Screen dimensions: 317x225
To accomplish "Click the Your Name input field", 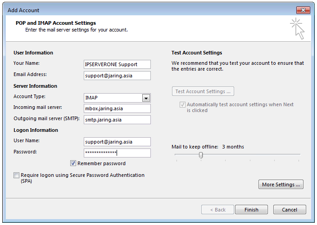I will click(117, 64).
